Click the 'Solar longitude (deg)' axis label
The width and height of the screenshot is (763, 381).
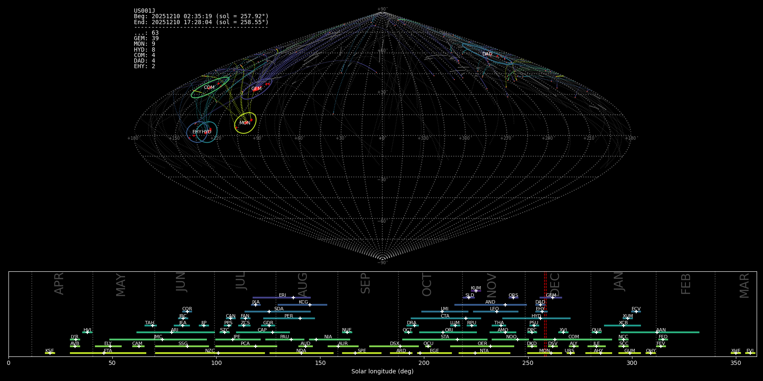[x=382, y=371]
